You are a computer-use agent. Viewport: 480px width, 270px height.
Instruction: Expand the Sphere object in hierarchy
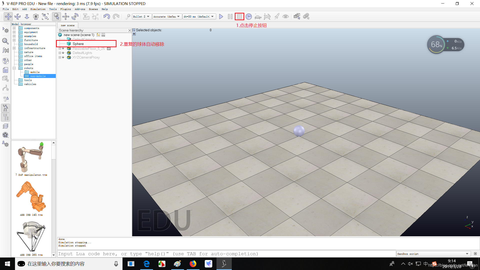click(60, 44)
